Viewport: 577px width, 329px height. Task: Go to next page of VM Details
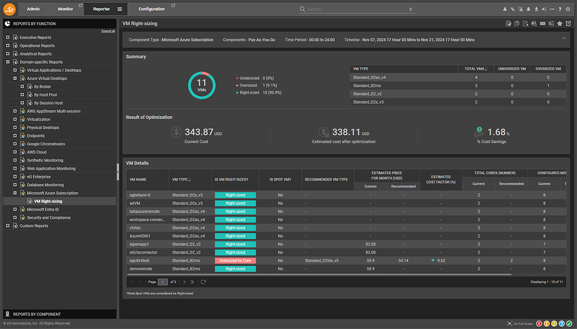(184, 282)
